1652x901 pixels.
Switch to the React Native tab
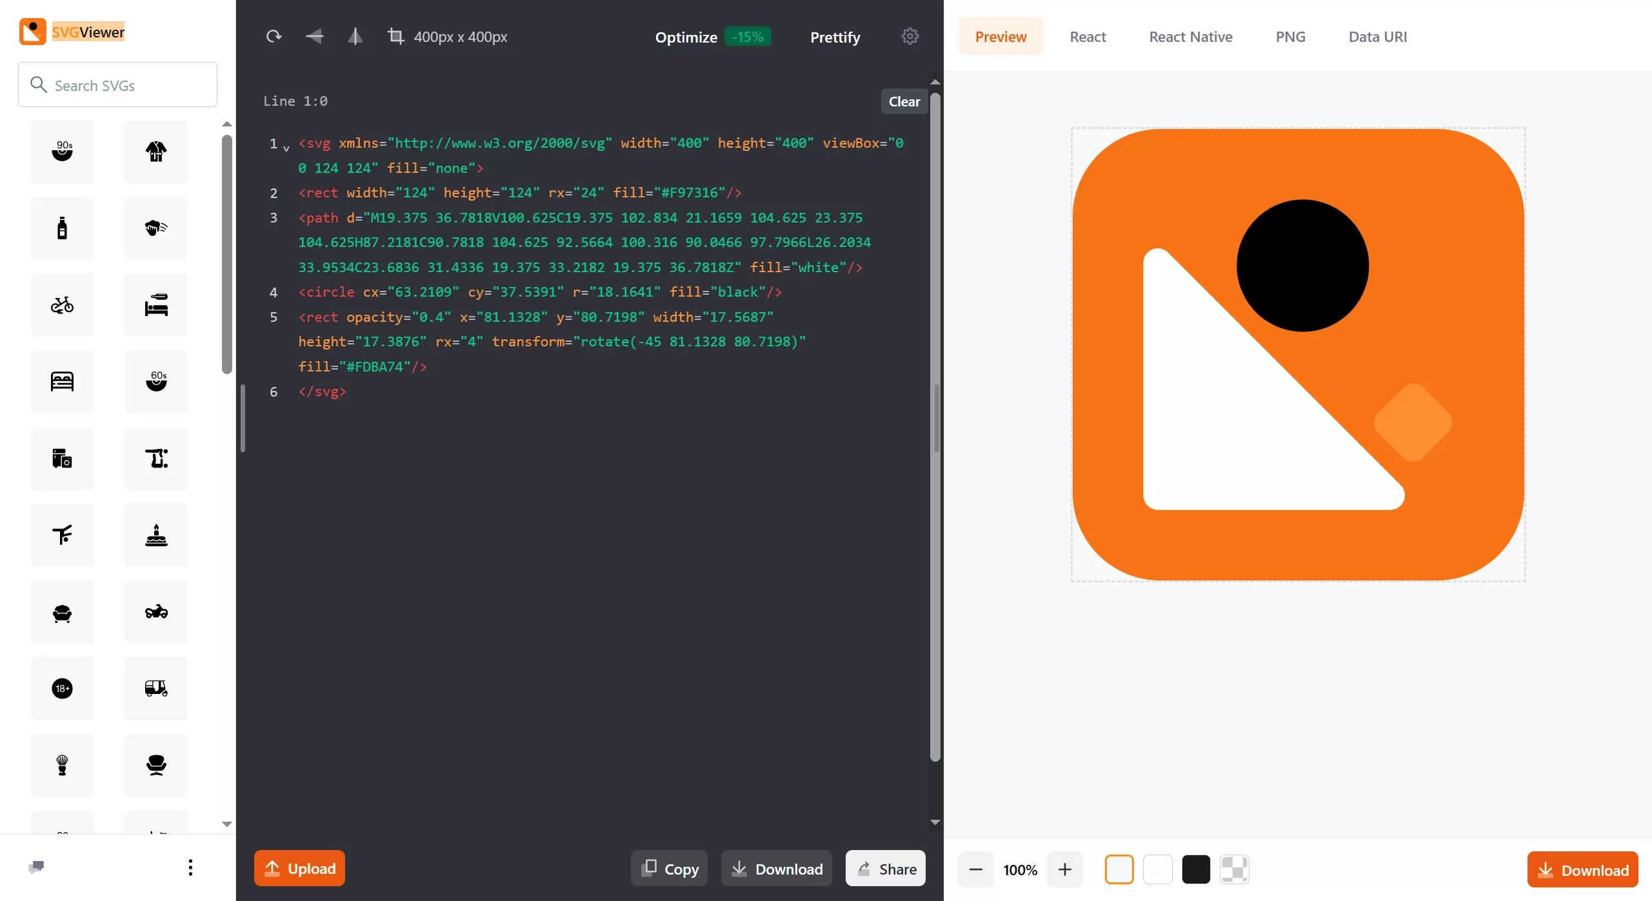[1191, 37]
